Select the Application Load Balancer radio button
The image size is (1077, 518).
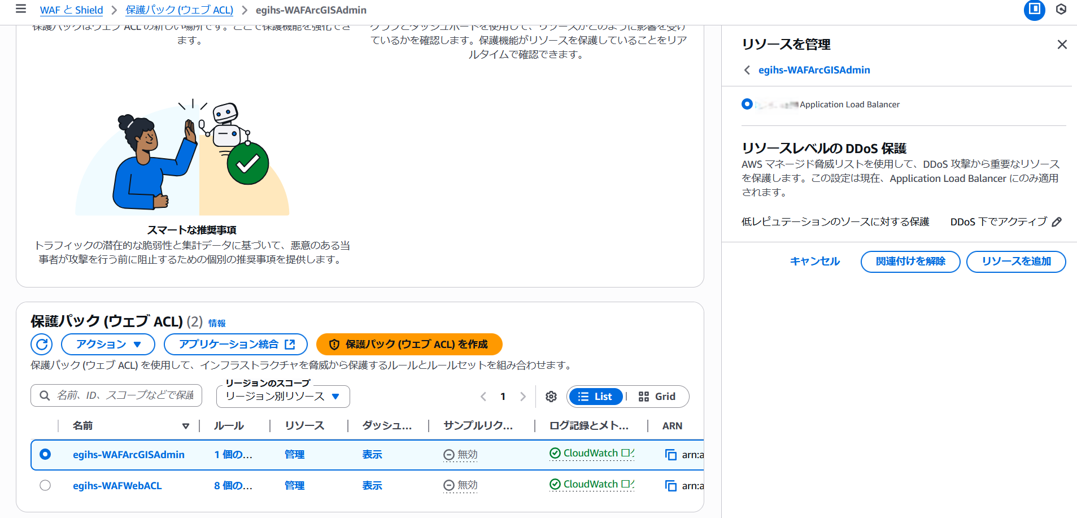[747, 104]
